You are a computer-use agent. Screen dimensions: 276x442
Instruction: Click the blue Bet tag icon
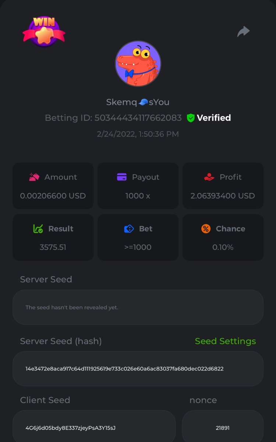coord(129,229)
